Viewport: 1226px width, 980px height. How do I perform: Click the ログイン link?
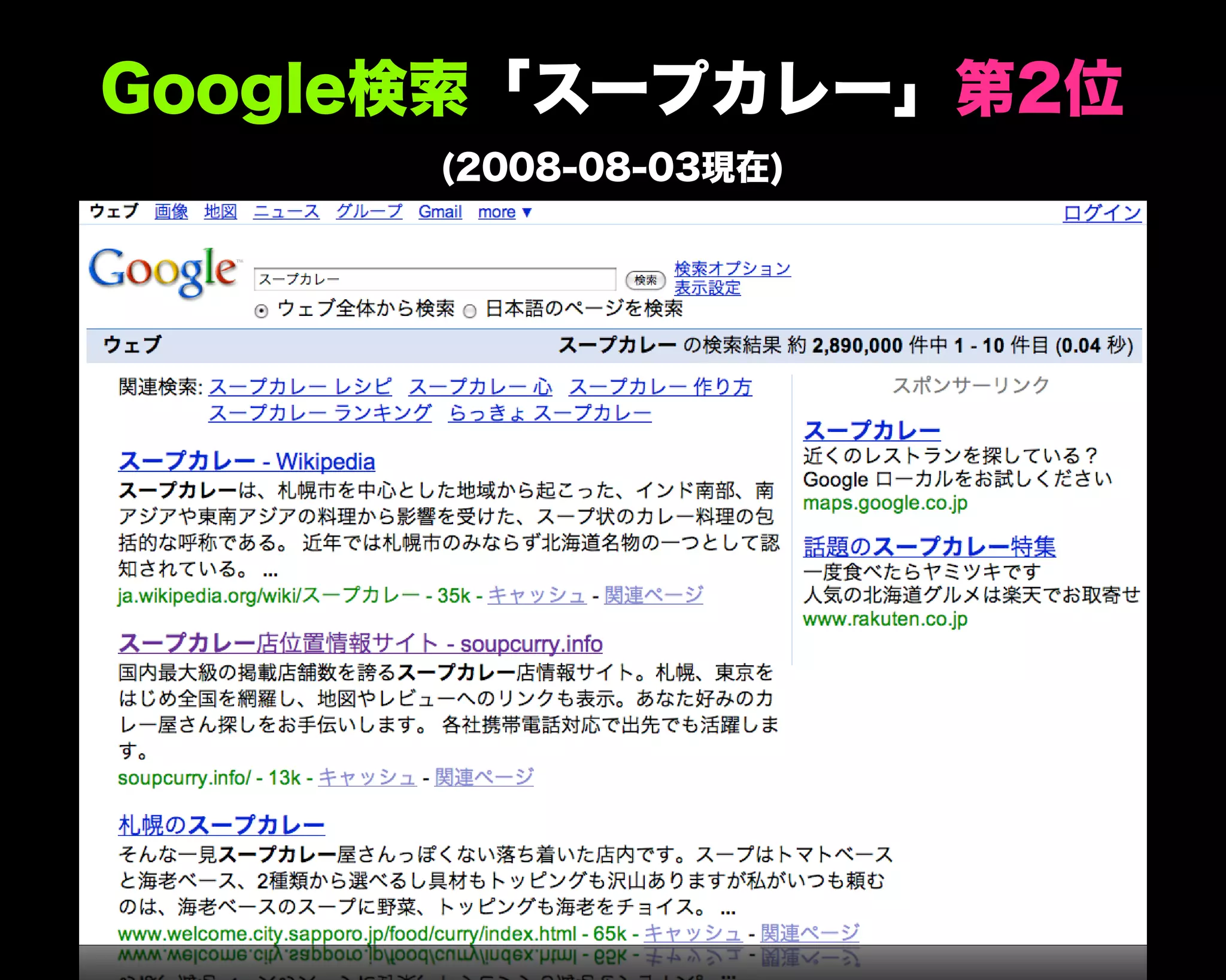pos(1102,213)
